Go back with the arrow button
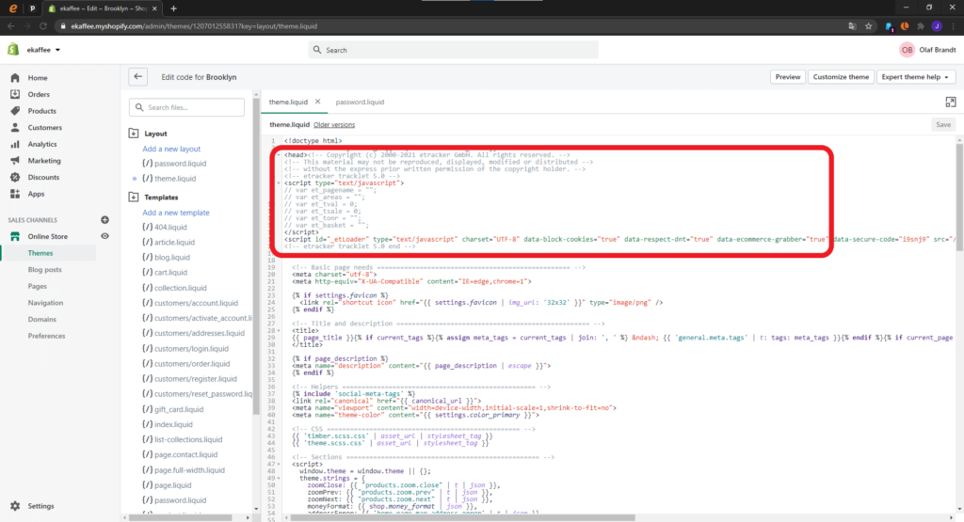Image resolution: width=964 pixels, height=522 pixels. (x=137, y=77)
